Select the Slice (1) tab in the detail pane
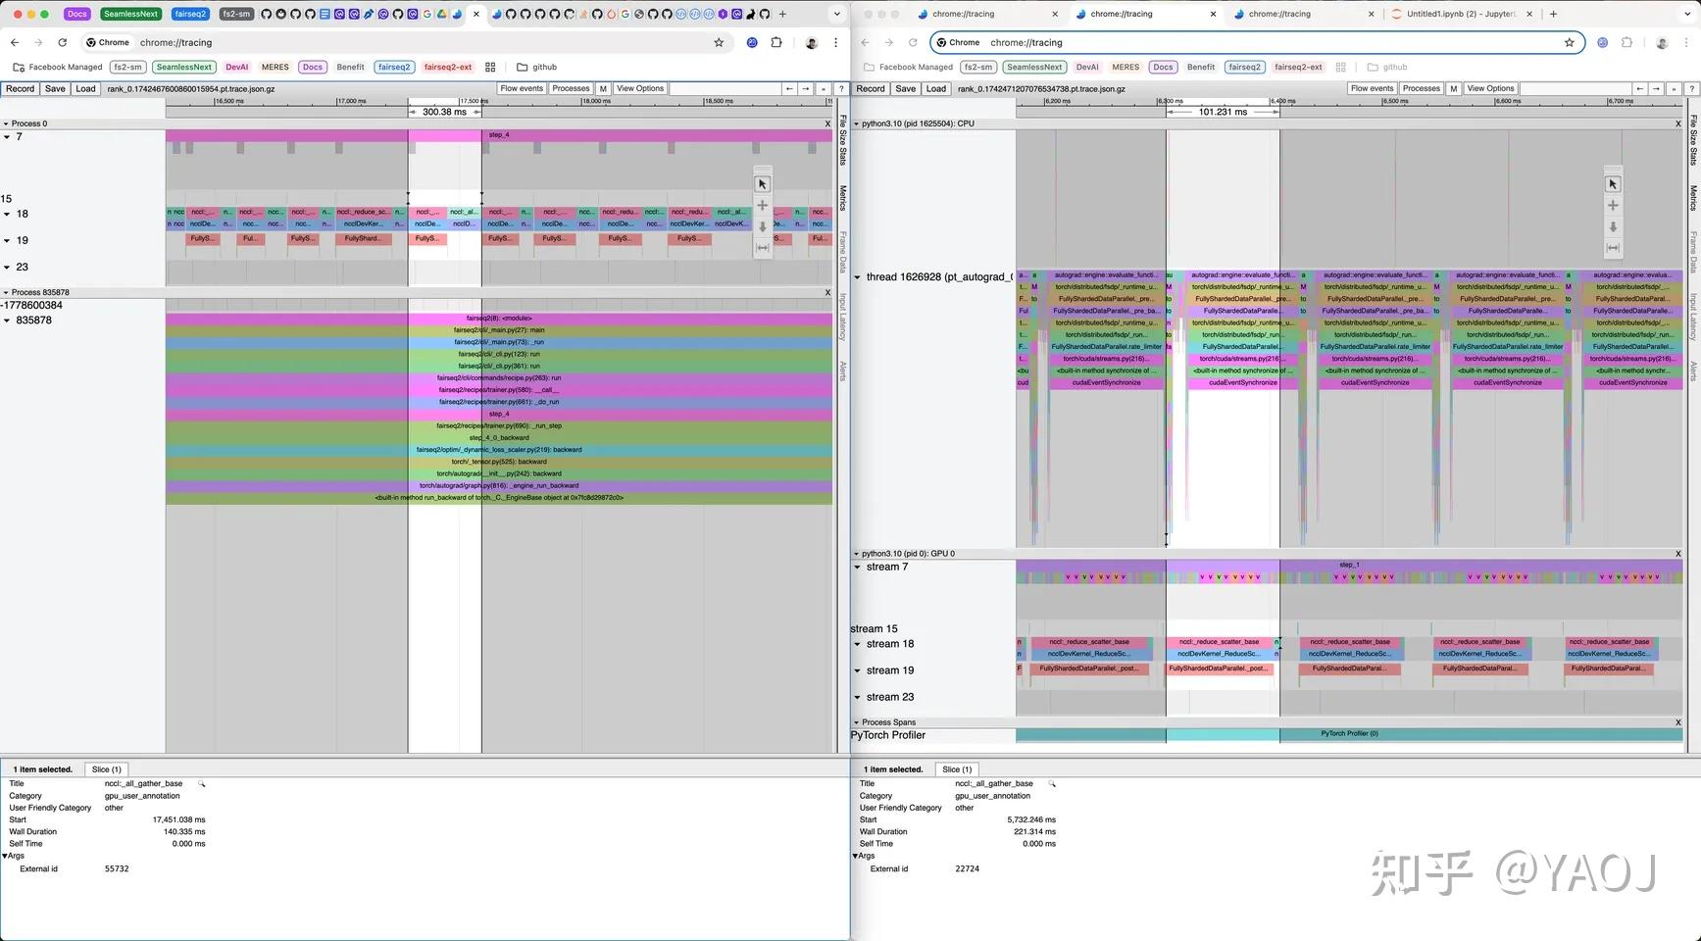 coord(106,769)
